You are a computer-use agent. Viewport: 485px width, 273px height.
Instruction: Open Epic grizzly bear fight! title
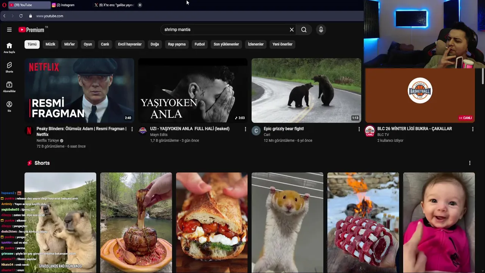(x=284, y=129)
